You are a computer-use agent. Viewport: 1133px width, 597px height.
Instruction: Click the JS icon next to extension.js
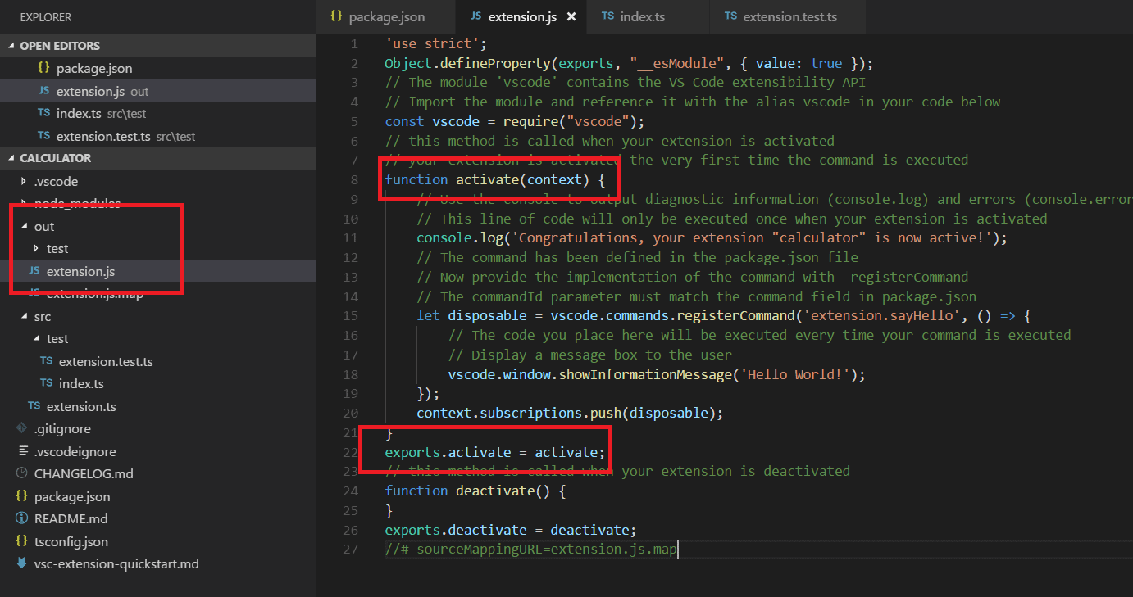[x=34, y=271]
